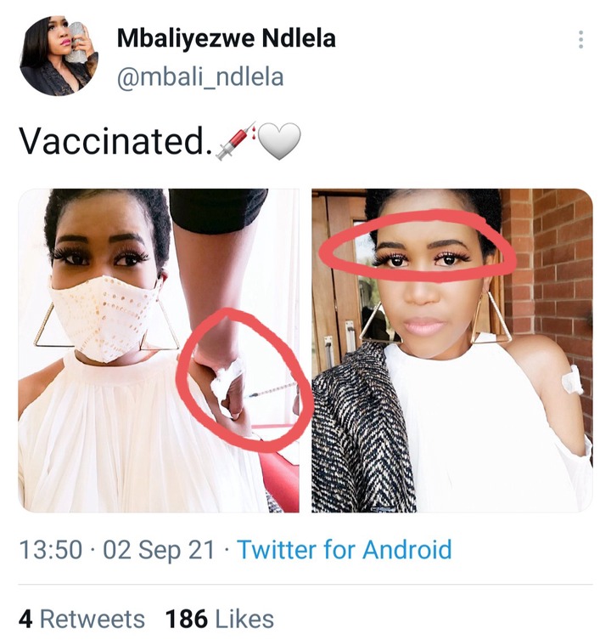Open the three-dot more options menu
Image resolution: width=611 pixels, height=640 pixels.
(580, 40)
